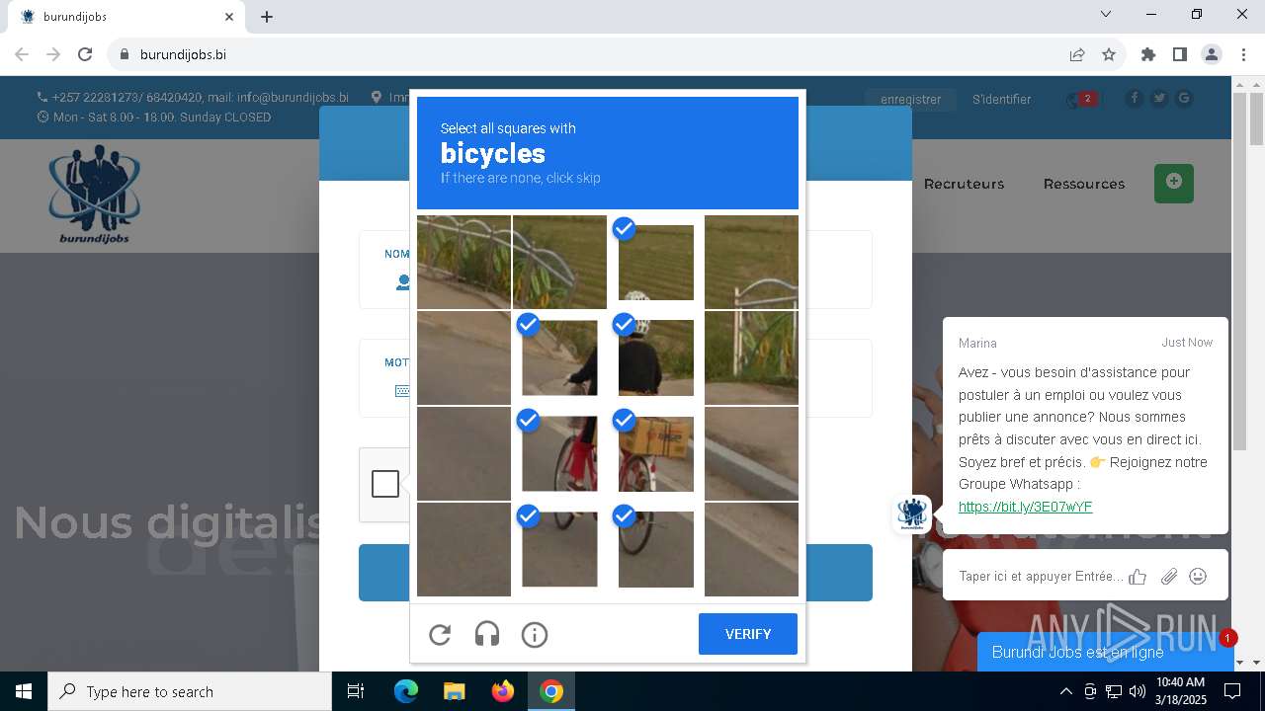Attach file with paperclip in chat
The image size is (1265, 711).
1169,577
